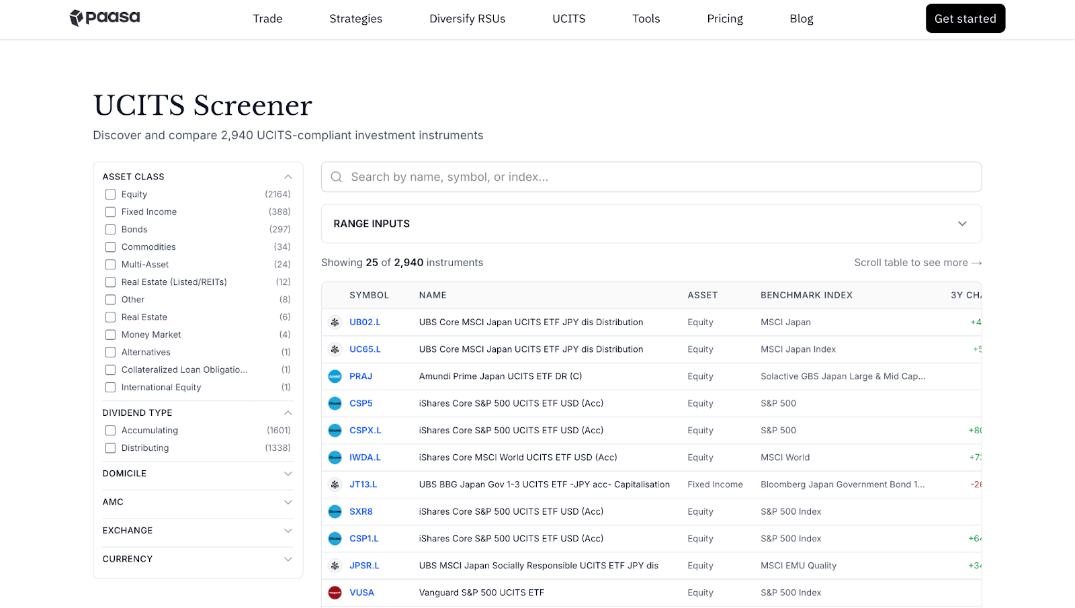Check the Equity asset class box

[110, 195]
